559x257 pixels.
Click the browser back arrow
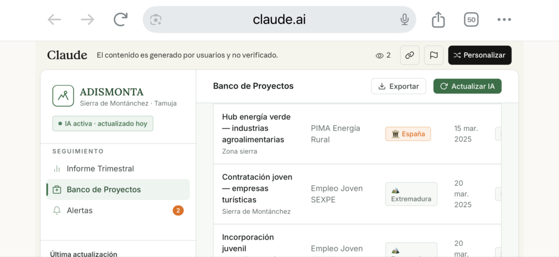tap(55, 20)
